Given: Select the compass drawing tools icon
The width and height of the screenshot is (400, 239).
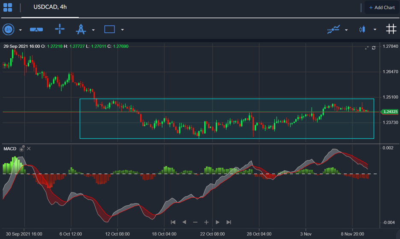Looking at the screenshot, I should pyautogui.click(x=81, y=29).
